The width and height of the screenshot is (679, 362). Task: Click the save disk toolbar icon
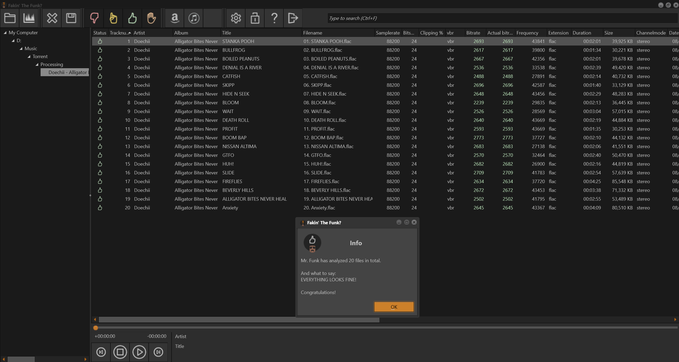click(71, 18)
